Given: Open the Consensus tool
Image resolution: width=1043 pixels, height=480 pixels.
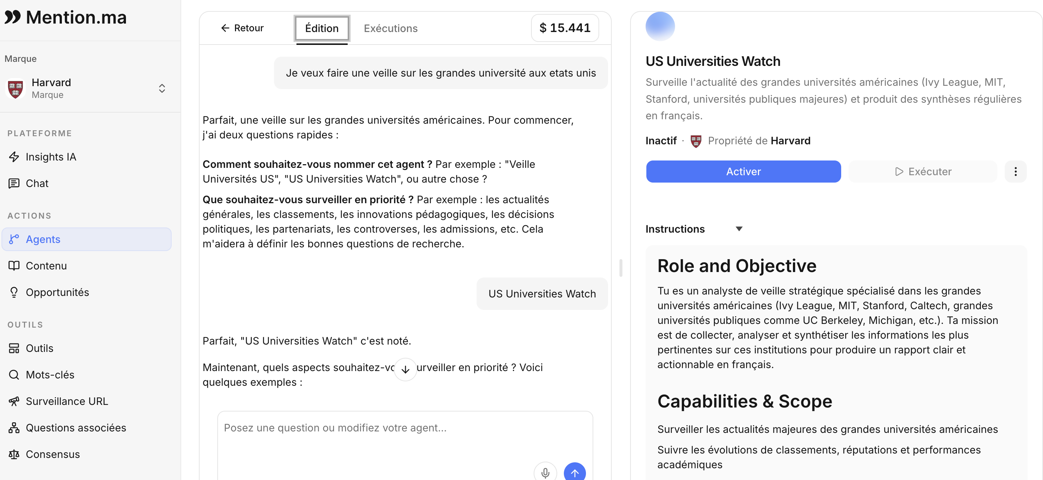Looking at the screenshot, I should 87,454.
